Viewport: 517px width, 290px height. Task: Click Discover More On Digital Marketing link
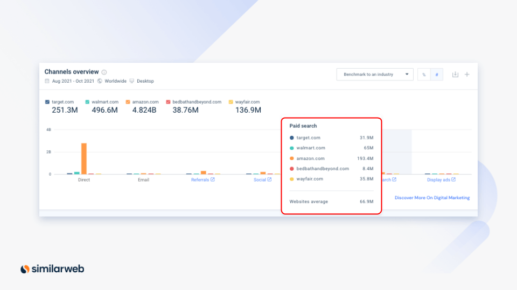pos(432,198)
